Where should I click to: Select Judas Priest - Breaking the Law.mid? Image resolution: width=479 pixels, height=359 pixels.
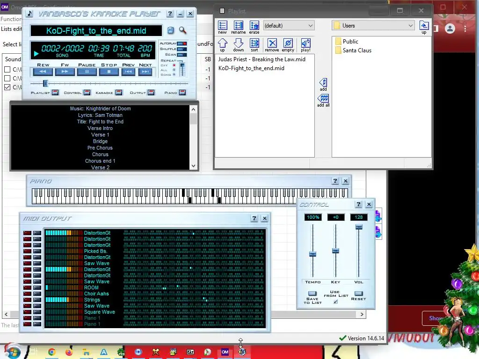click(x=262, y=59)
